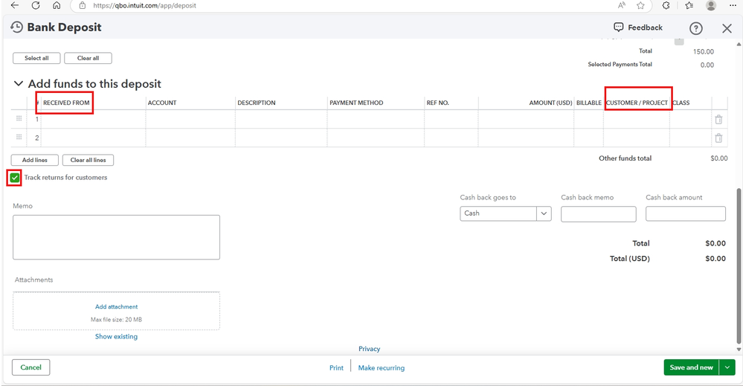Viewport: 743px width, 386px height.
Task: Open the help question mark icon
Action: 695,28
